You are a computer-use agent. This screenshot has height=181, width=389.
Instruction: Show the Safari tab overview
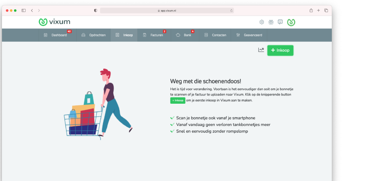(326, 10)
